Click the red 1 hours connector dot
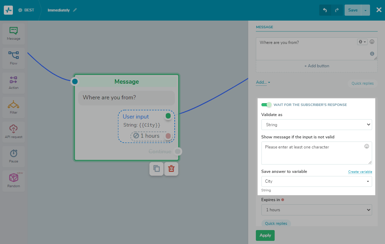The height and width of the screenshot is (244, 385). point(168,136)
